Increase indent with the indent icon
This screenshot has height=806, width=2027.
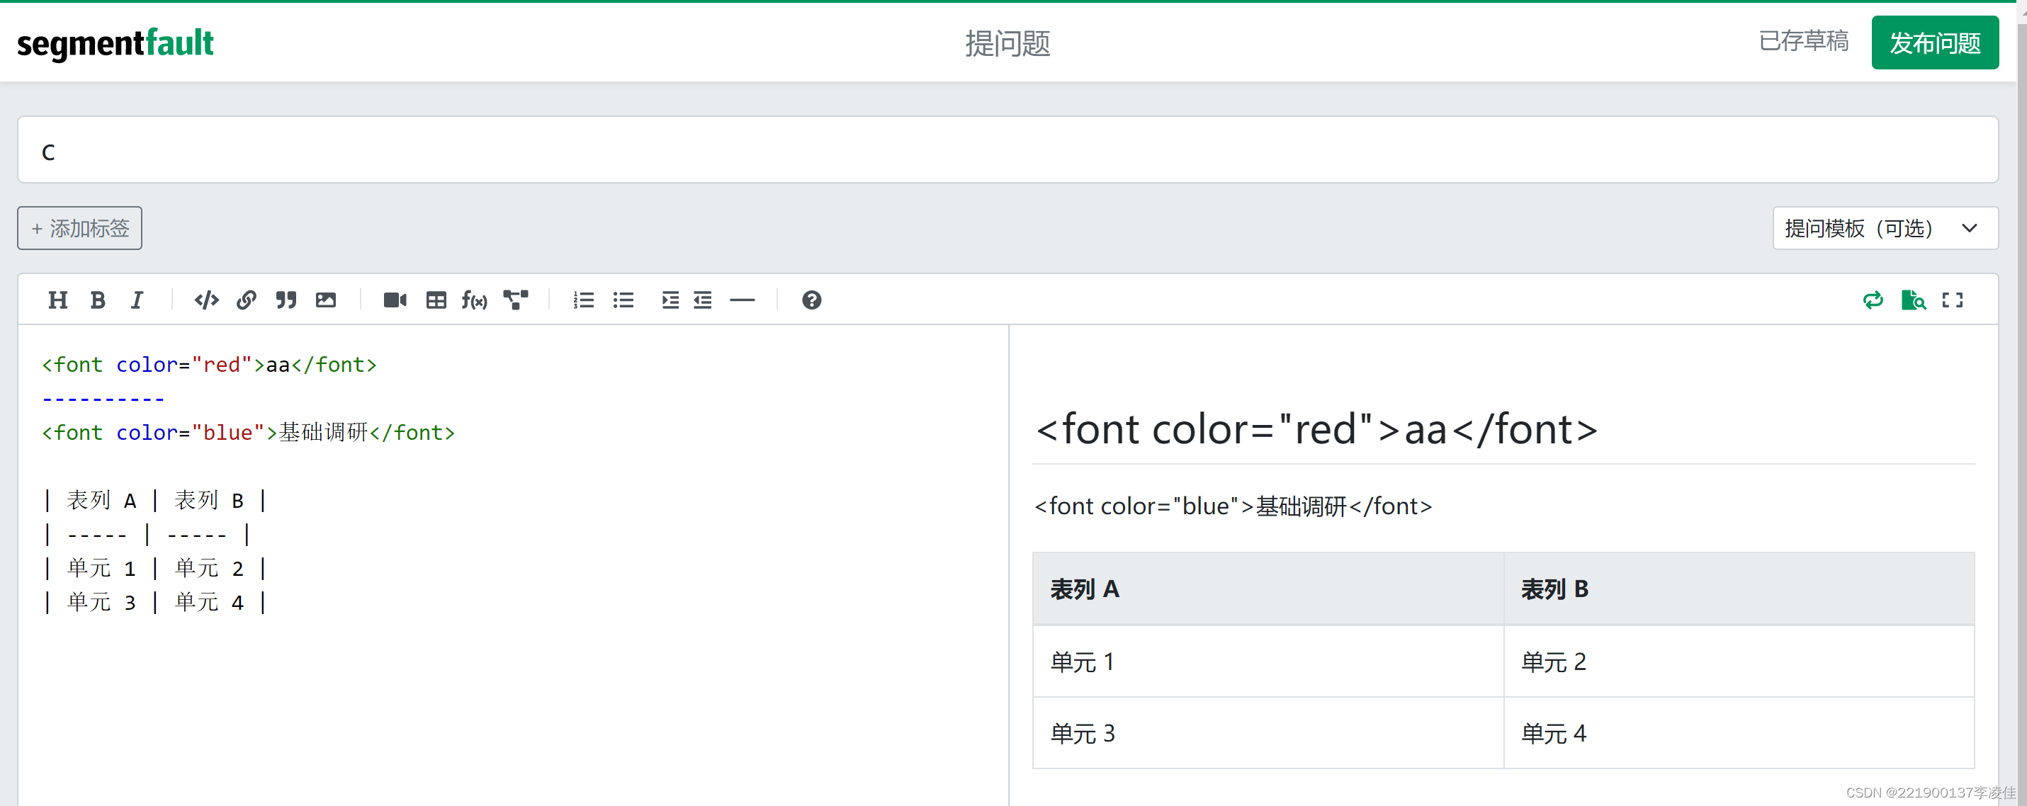(670, 300)
